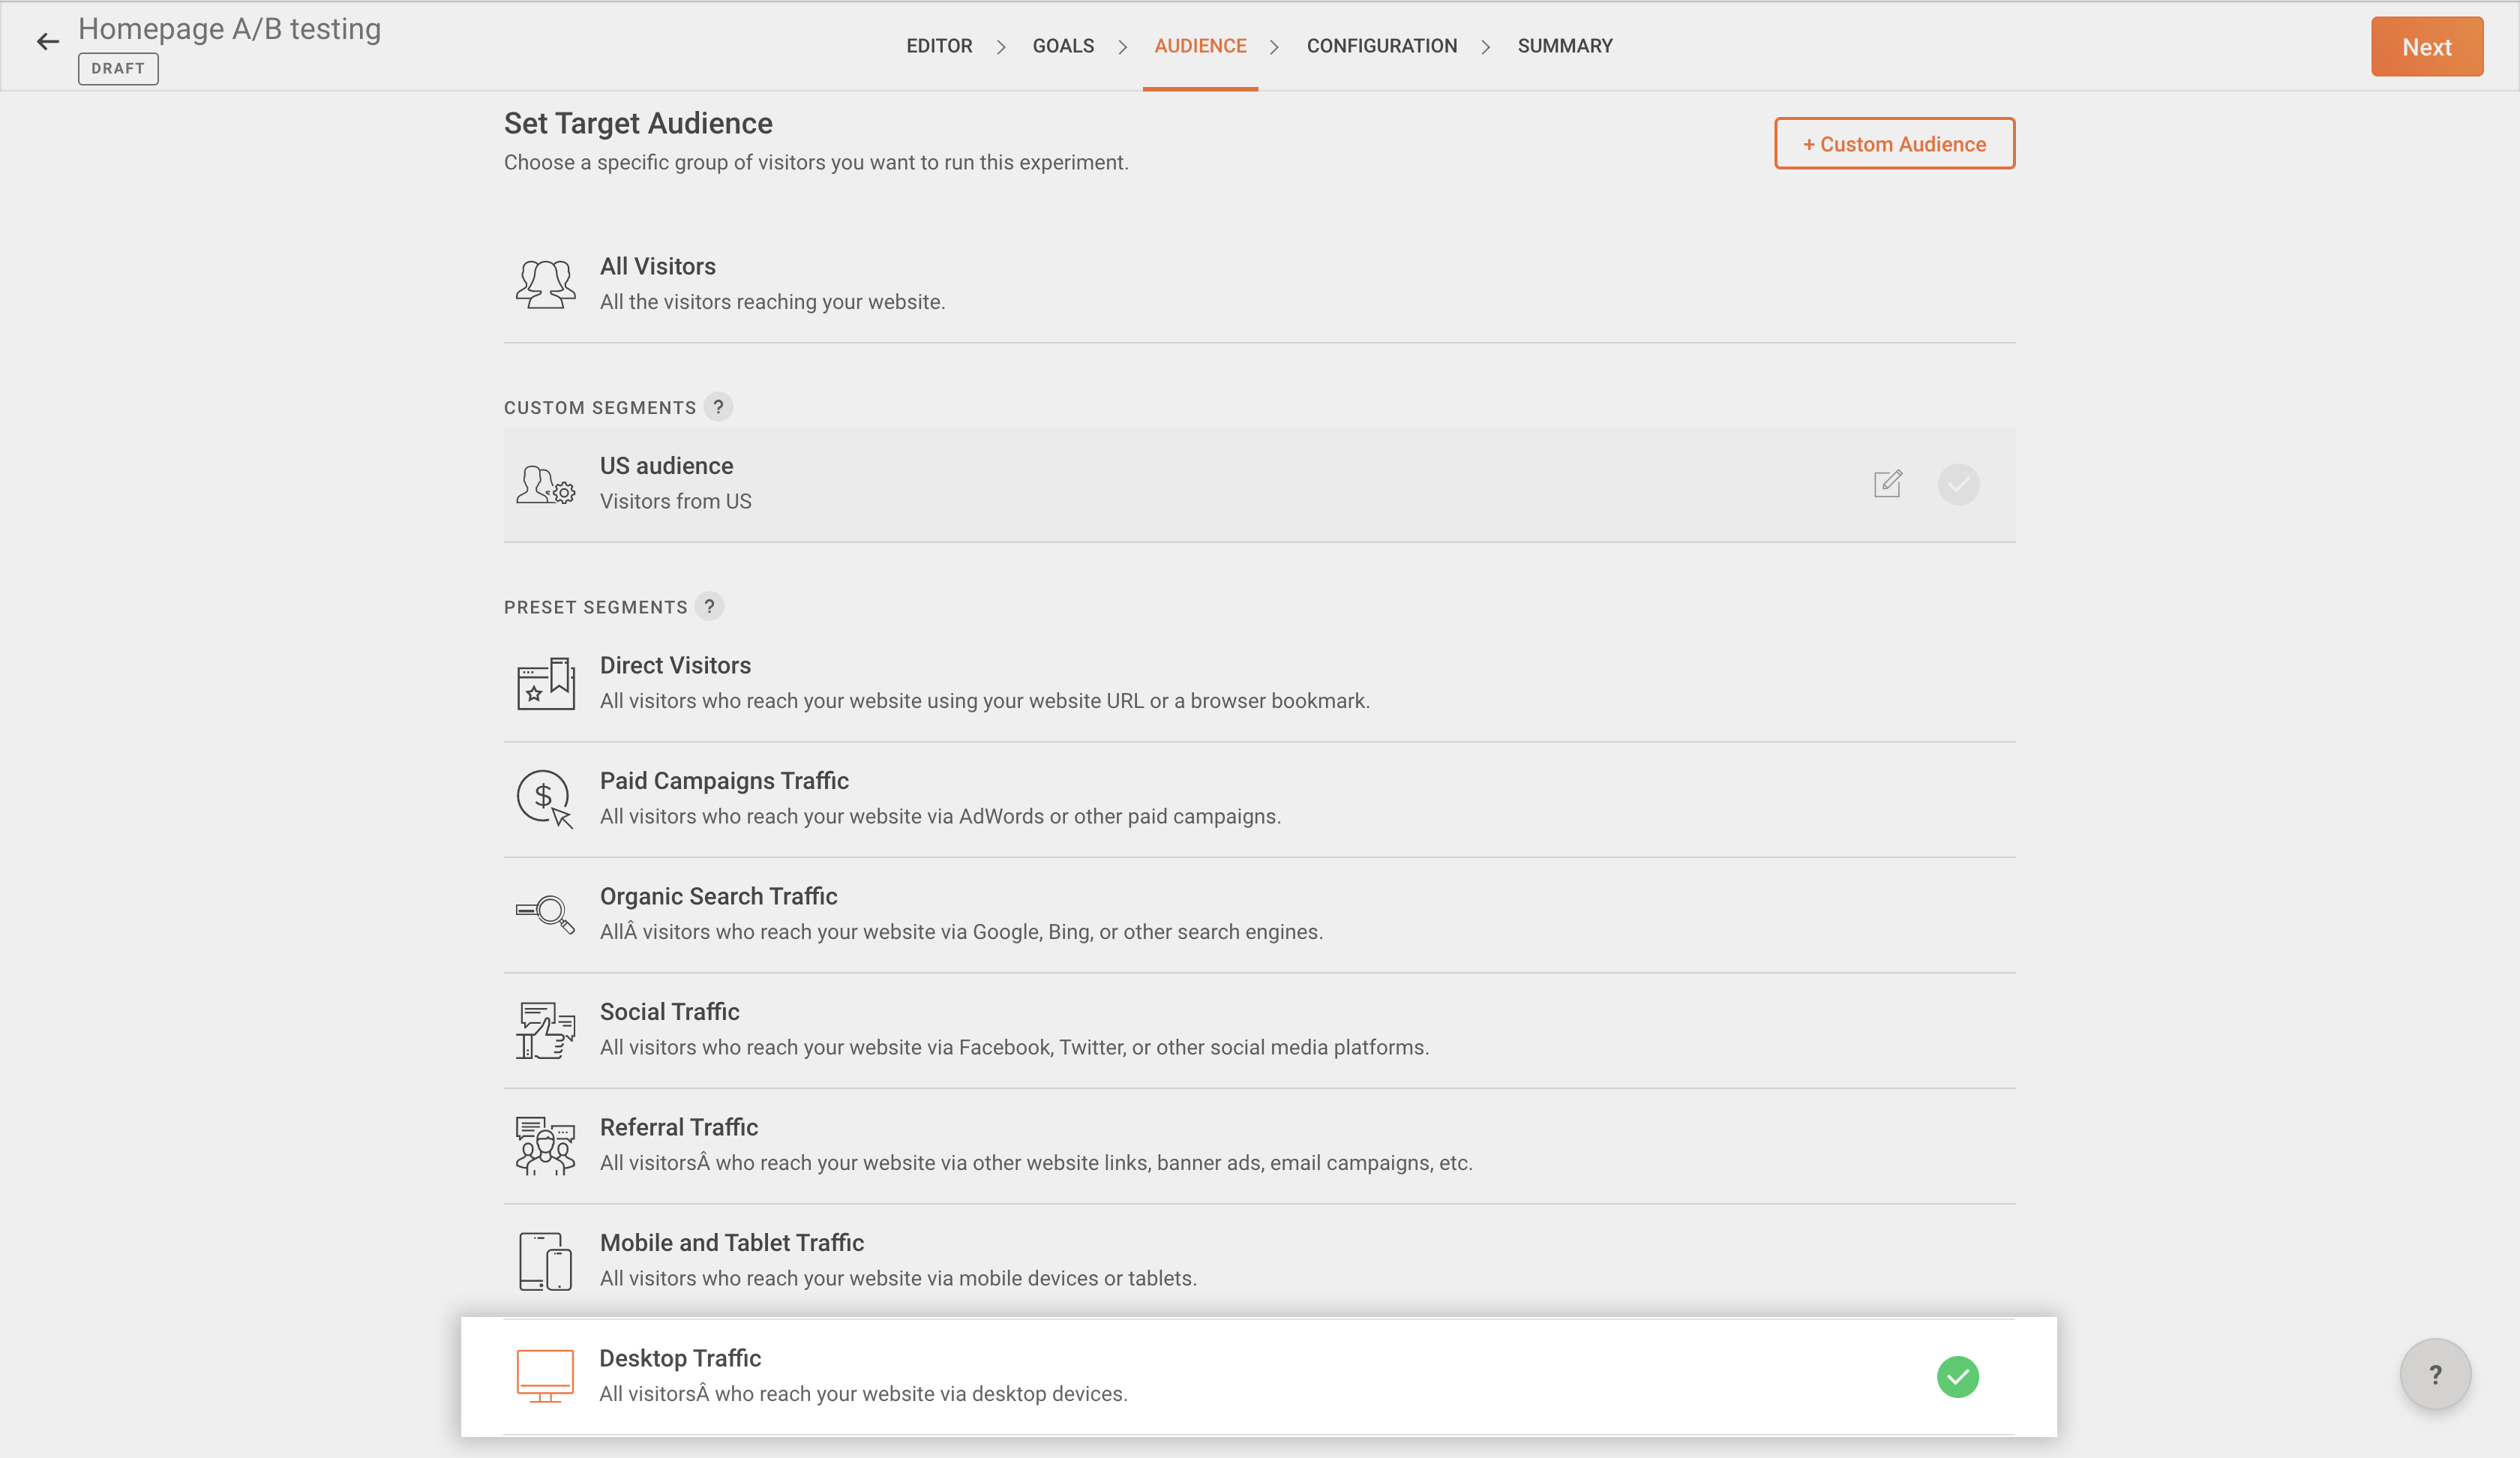Open the Preset Segments help tooltip

[709, 606]
